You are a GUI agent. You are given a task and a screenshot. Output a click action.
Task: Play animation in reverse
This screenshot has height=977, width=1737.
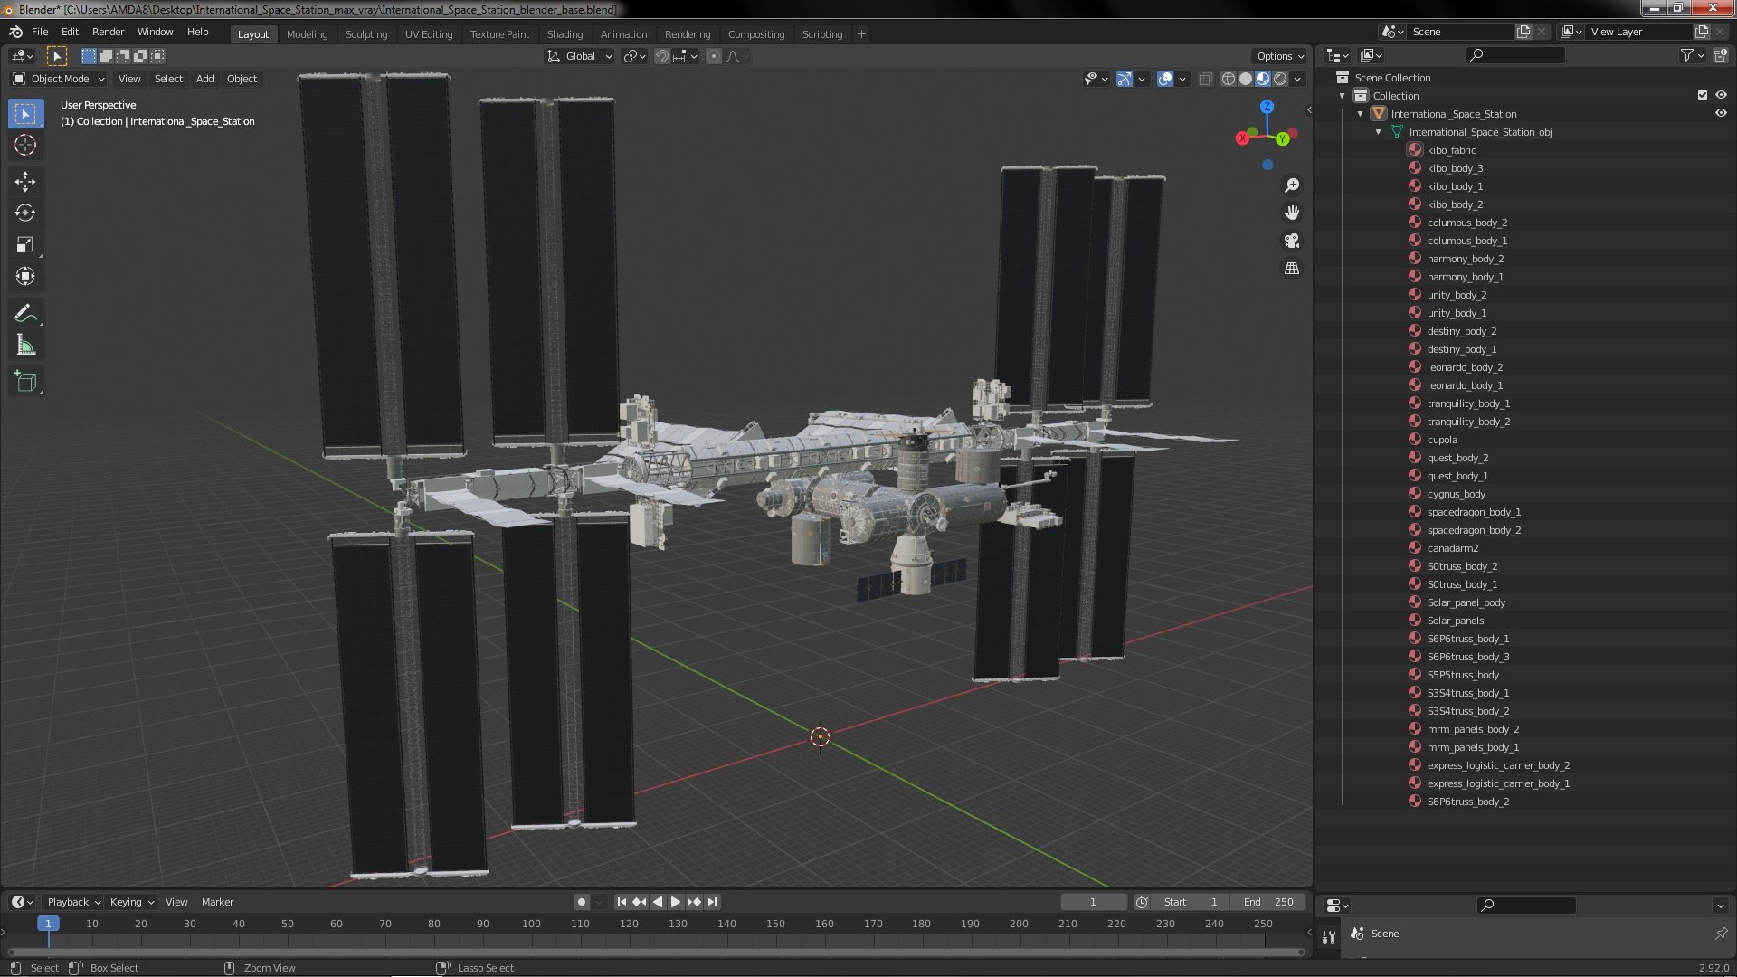tap(658, 902)
